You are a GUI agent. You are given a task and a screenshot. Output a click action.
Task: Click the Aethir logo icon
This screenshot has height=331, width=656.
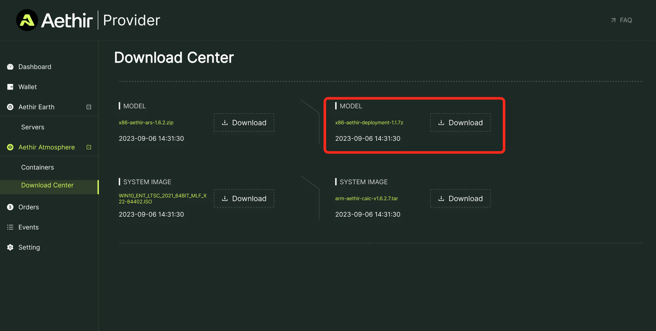27,20
